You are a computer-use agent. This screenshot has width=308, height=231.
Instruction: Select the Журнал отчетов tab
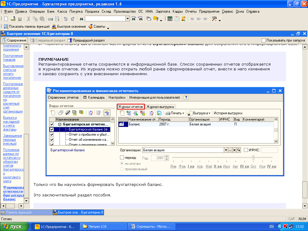point(131,107)
